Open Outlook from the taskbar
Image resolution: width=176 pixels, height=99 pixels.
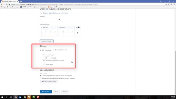pyautogui.click(x=20, y=97)
